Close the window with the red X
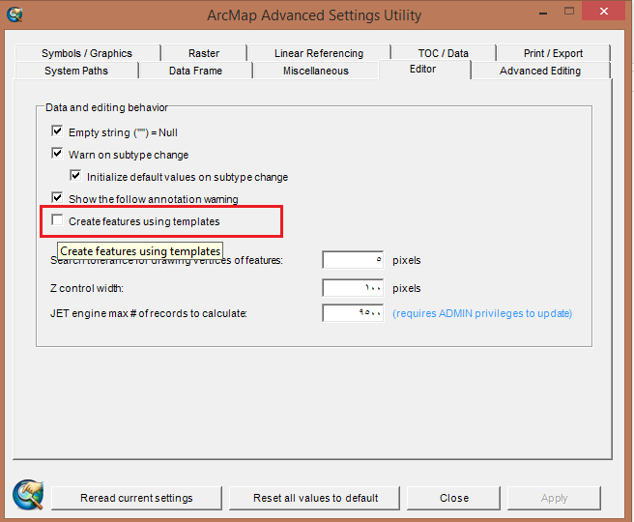634x522 pixels. point(604,11)
